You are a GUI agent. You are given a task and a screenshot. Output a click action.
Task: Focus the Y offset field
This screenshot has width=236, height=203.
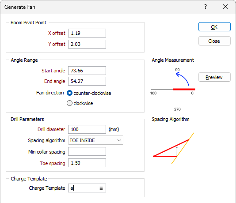(87, 44)
